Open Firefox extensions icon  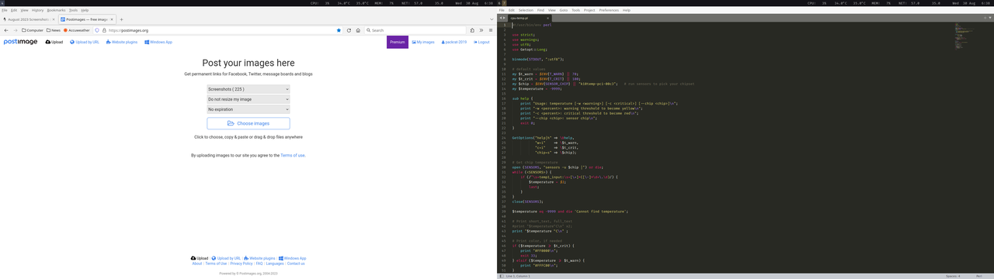coord(472,30)
